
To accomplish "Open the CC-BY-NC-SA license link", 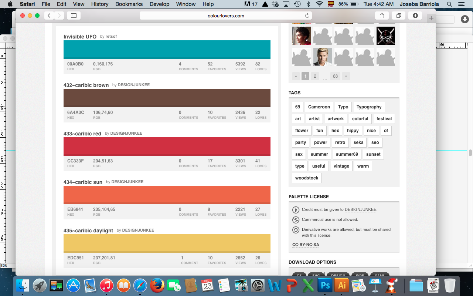I will 306,245.
